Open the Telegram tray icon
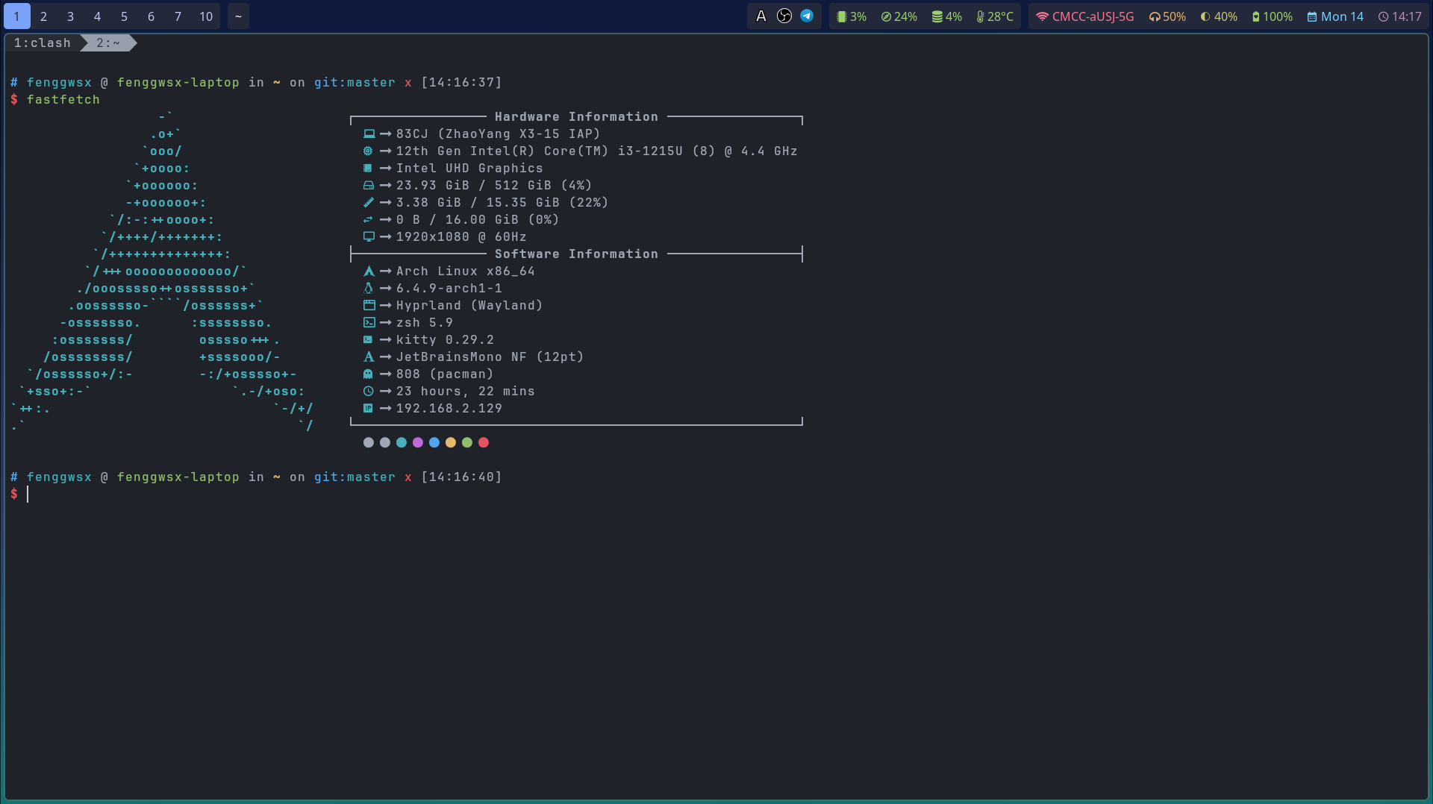This screenshot has height=804, width=1433. 807,16
